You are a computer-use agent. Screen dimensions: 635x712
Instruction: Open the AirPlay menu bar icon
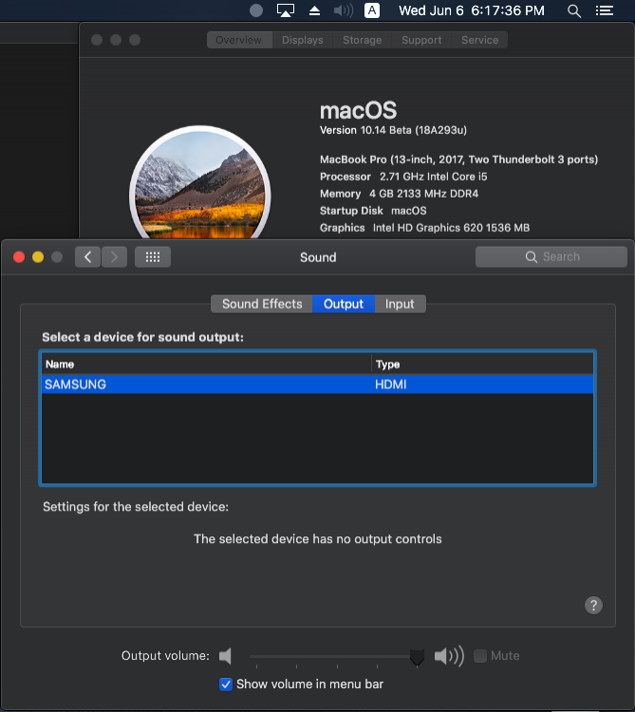point(286,10)
